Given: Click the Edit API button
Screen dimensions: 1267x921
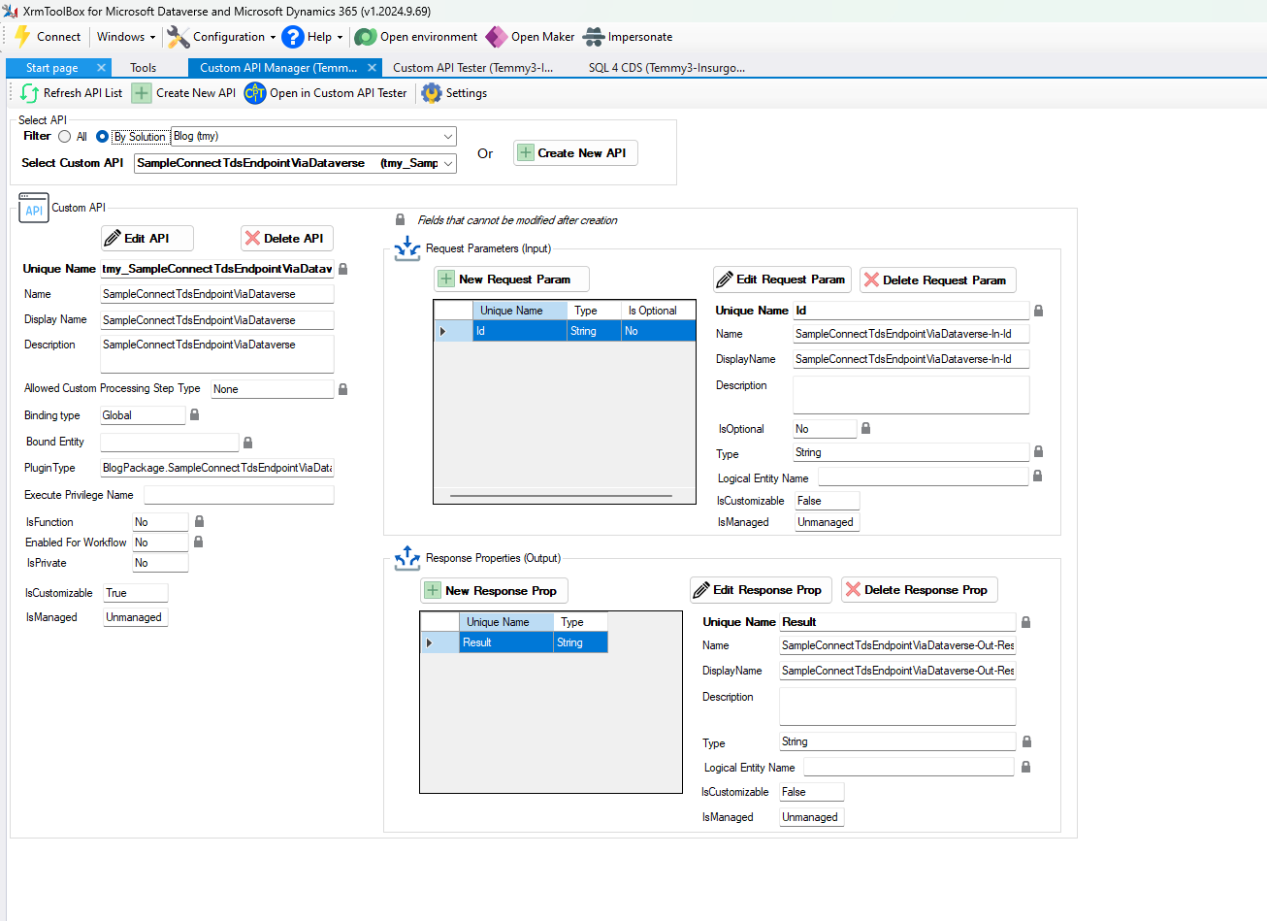Looking at the screenshot, I should (147, 239).
